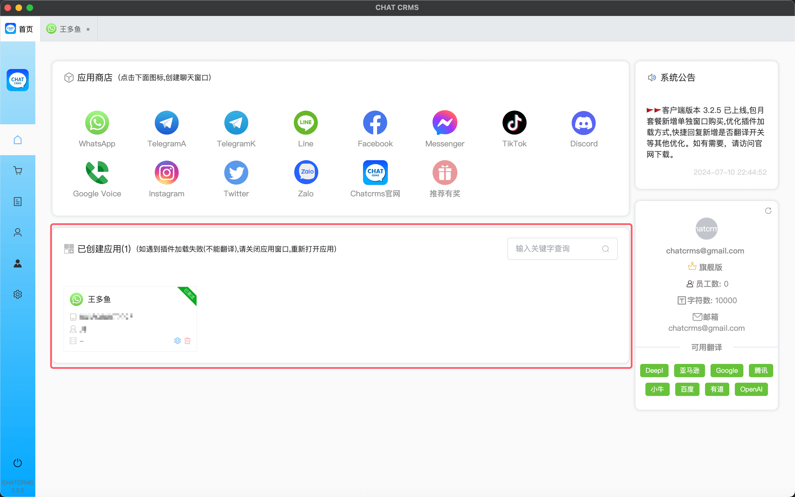Refresh the account info panel
The image size is (795, 497).
tap(768, 211)
